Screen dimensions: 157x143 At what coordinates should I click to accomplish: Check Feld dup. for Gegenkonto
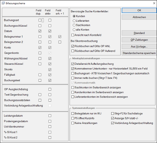coord(40,53)
